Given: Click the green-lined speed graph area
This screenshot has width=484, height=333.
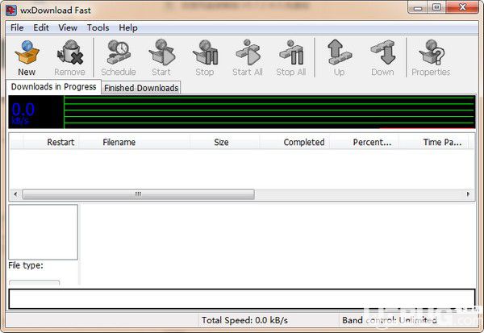Looking at the screenshot, I should [269, 112].
